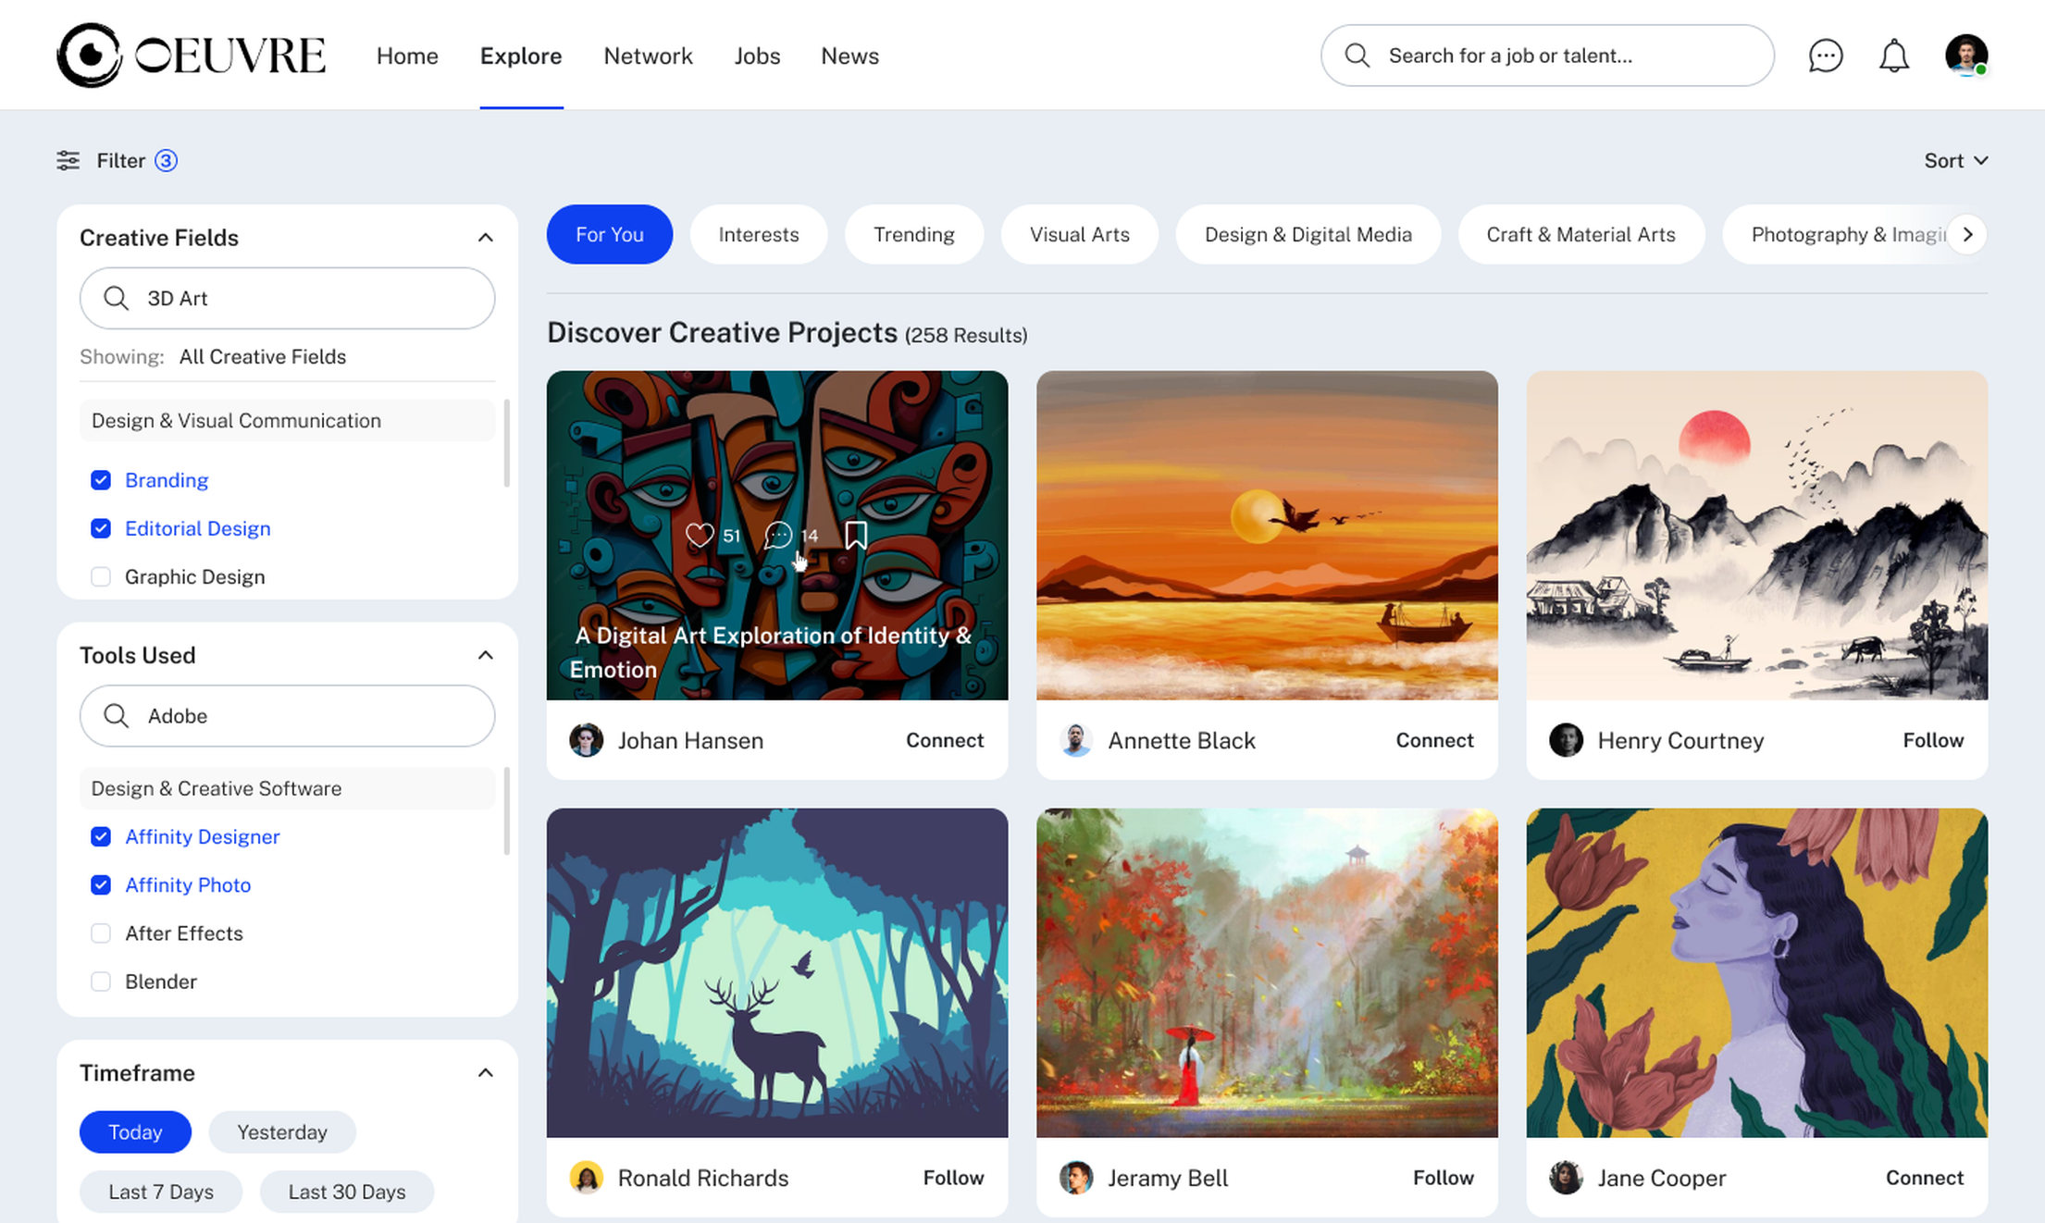Check the Graphic Design checkbox
The width and height of the screenshot is (2045, 1223).
point(101,577)
